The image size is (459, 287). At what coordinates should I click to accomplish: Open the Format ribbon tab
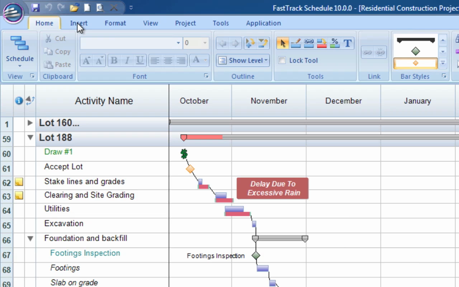click(115, 23)
